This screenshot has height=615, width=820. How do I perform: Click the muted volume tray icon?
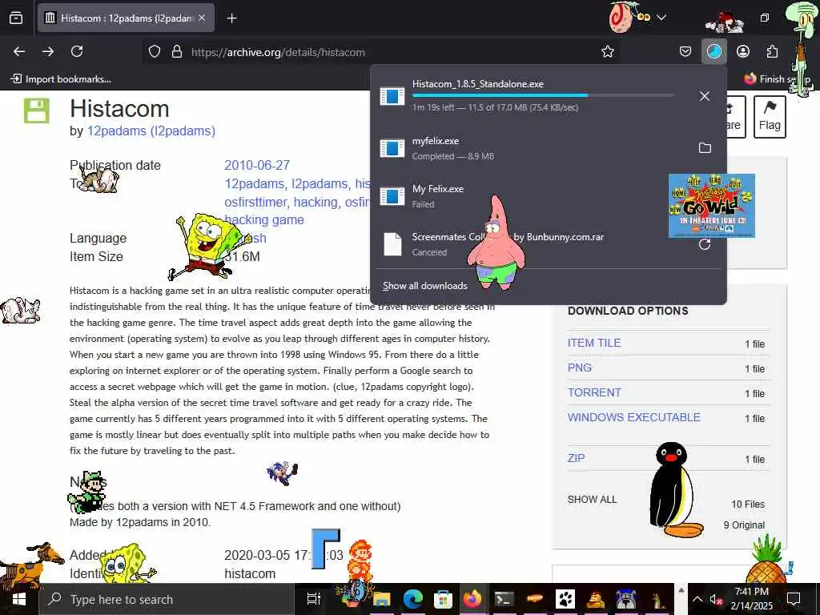pos(715,600)
